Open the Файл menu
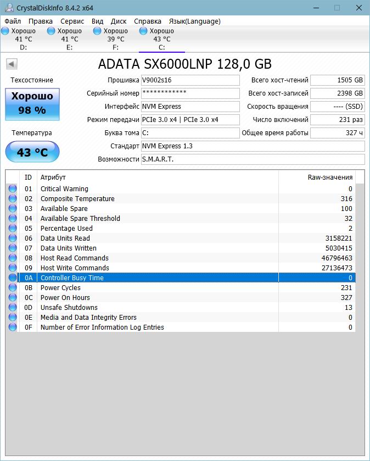 click(13, 21)
